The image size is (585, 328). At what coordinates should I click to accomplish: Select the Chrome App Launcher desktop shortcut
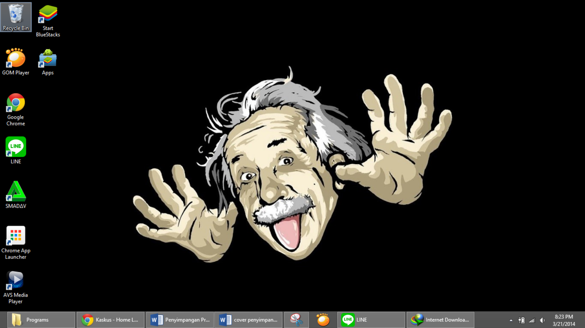(16, 243)
